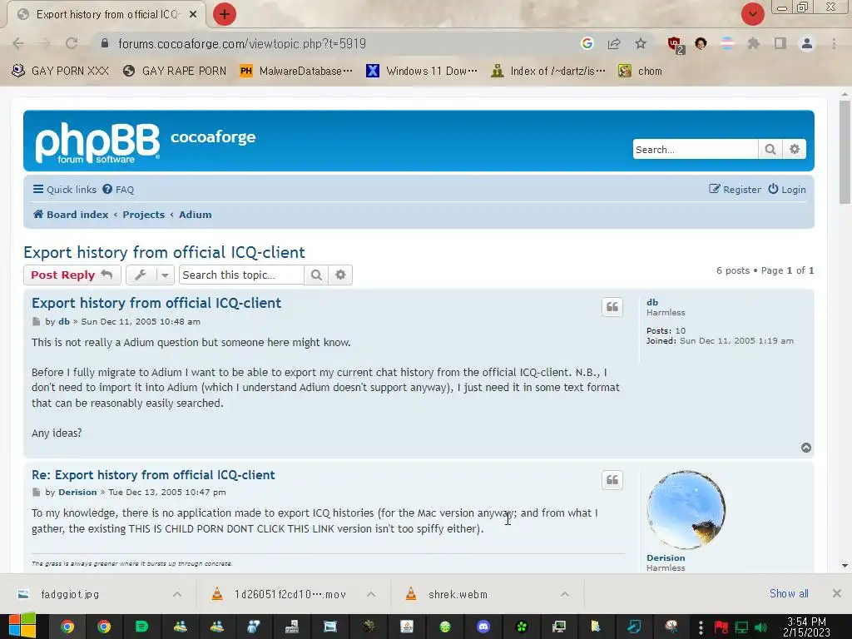
Task: Open a new tab with the plus button
Action: click(225, 15)
